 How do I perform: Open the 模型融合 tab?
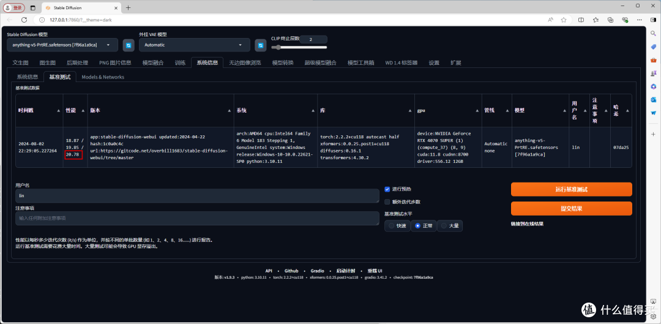tap(153, 63)
